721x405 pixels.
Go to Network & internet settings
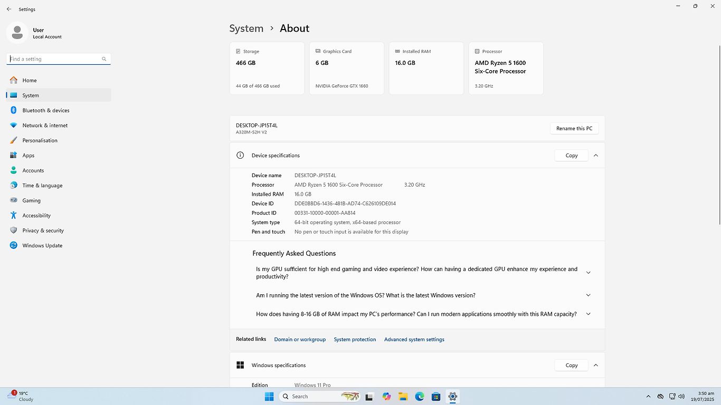coord(59,126)
